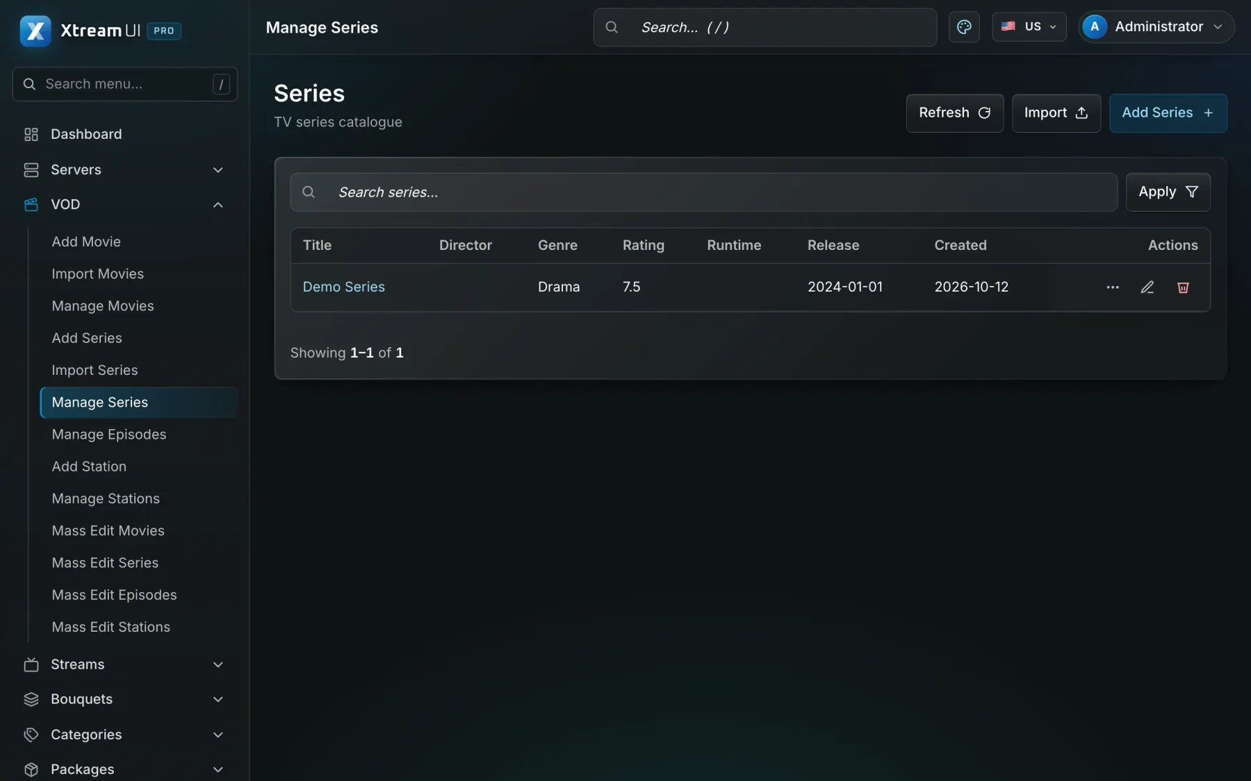Edit Demo Series with pencil icon

1147,287
